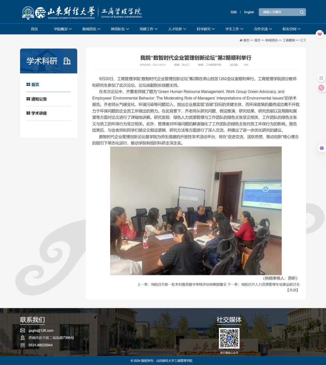Viewport: 326px width, 365px height.
Task: Click the university logo emblem
Action: click(28, 13)
